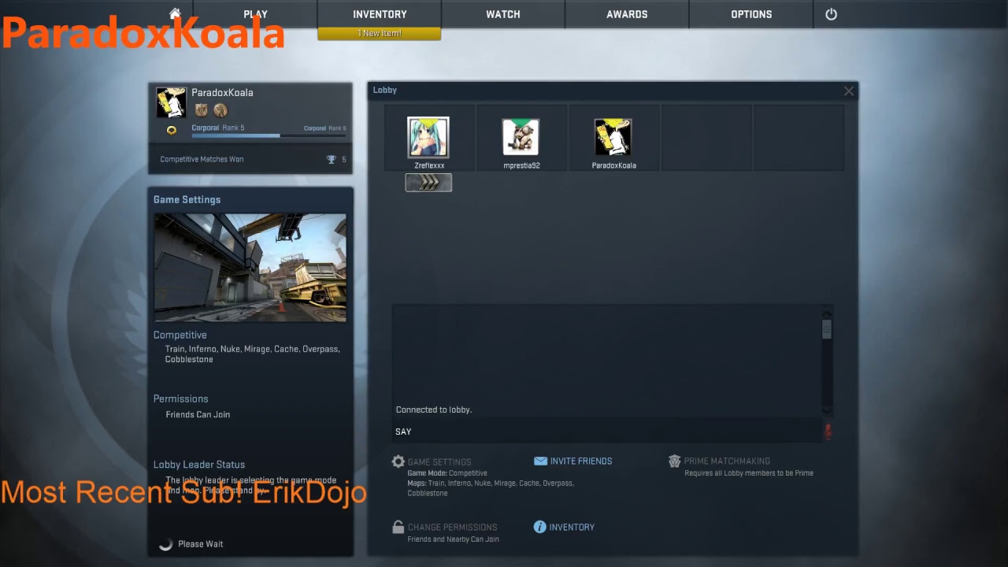1008x567 pixels.
Task: Click the Corporal rank progress bar
Action: click(x=269, y=135)
